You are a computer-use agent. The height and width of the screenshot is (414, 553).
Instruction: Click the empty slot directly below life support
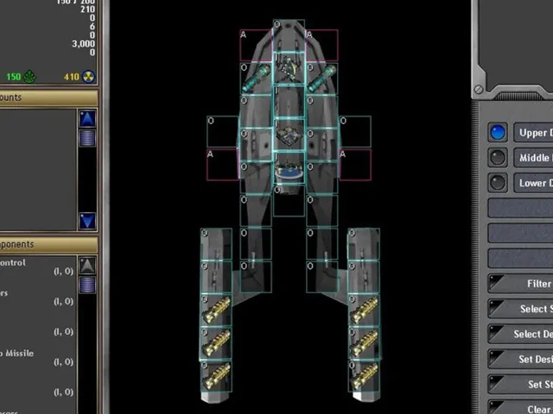tap(289, 201)
